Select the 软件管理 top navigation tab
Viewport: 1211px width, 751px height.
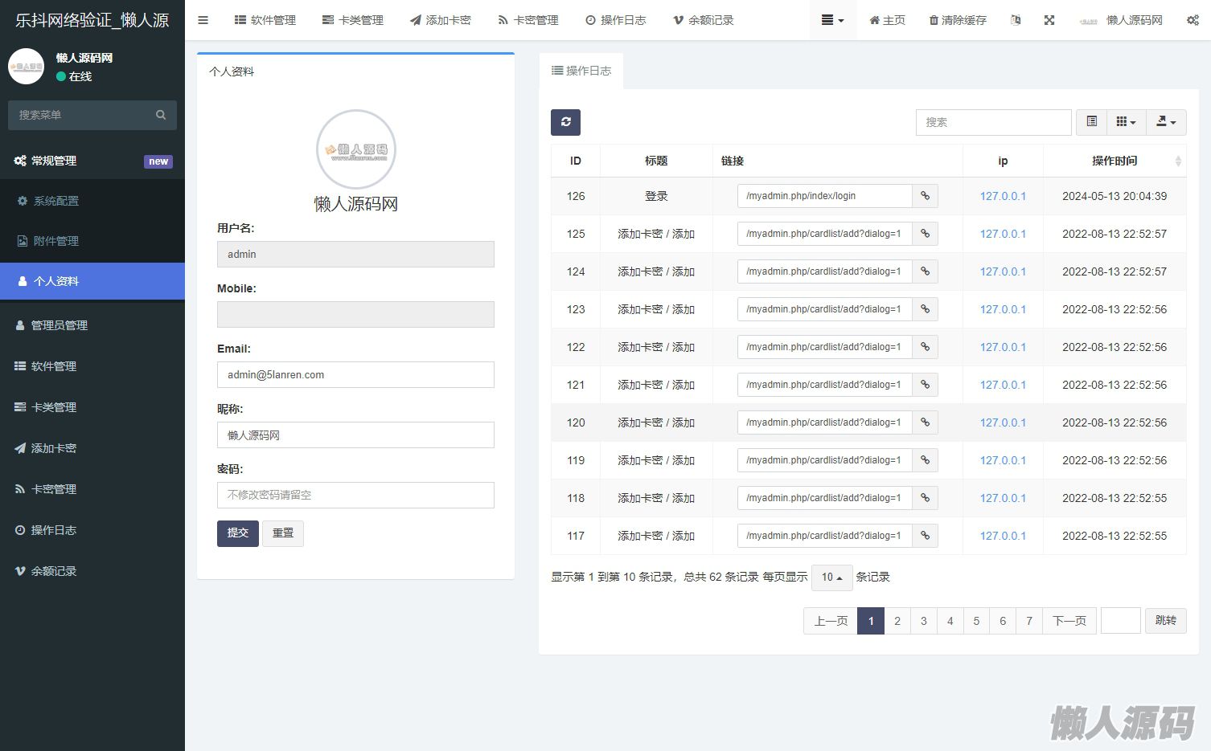point(265,20)
